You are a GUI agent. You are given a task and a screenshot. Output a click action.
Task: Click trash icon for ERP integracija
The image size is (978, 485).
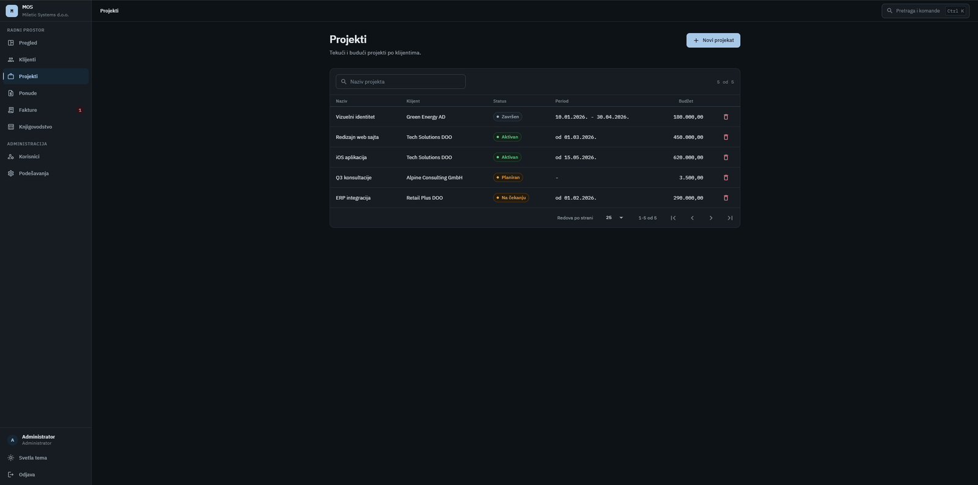(726, 197)
